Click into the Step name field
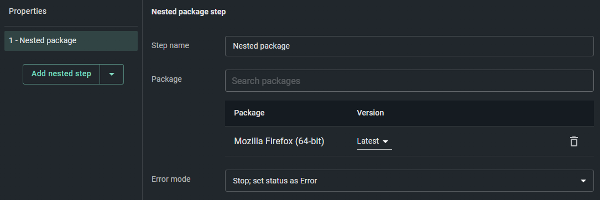Viewport: 600px width, 200px height. 409,46
